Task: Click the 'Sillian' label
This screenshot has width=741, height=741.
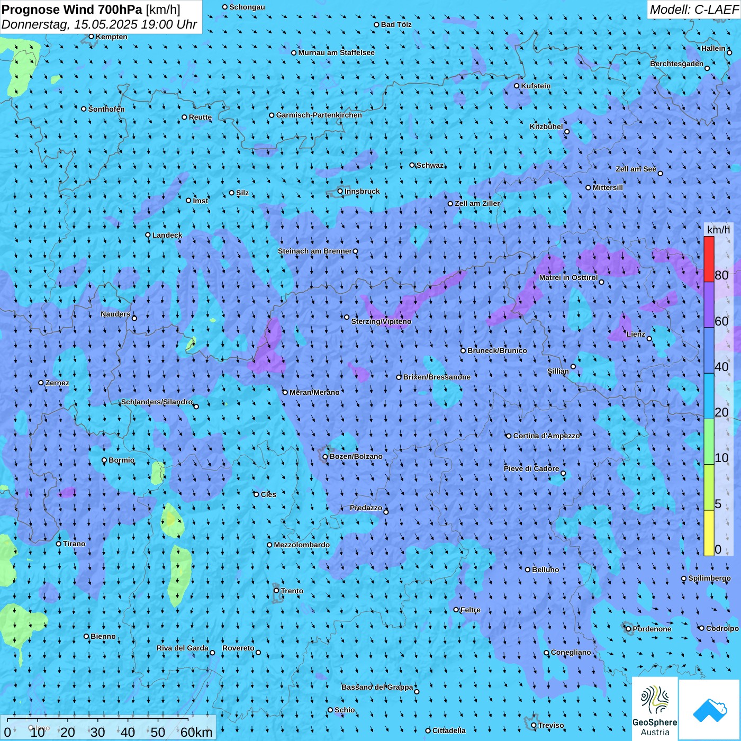Action: click(x=558, y=371)
